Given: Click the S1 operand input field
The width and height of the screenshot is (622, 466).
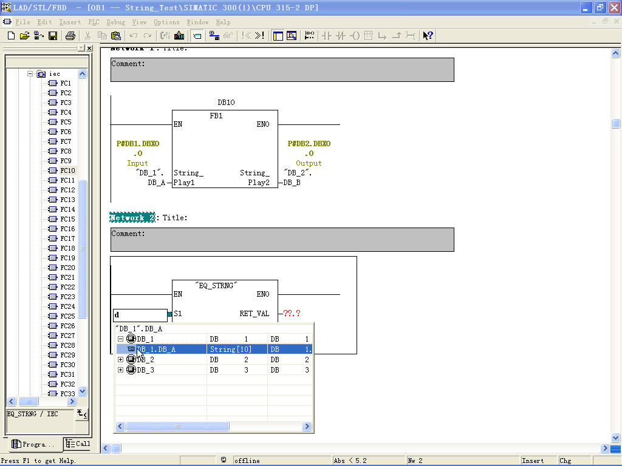Looking at the screenshot, I should (140, 315).
